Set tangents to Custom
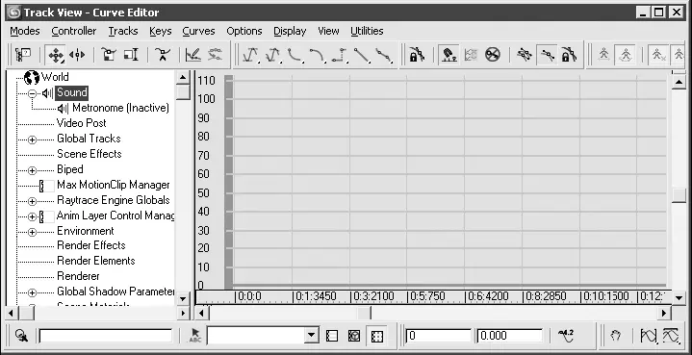The image size is (692, 355). pyautogui.click(x=272, y=55)
